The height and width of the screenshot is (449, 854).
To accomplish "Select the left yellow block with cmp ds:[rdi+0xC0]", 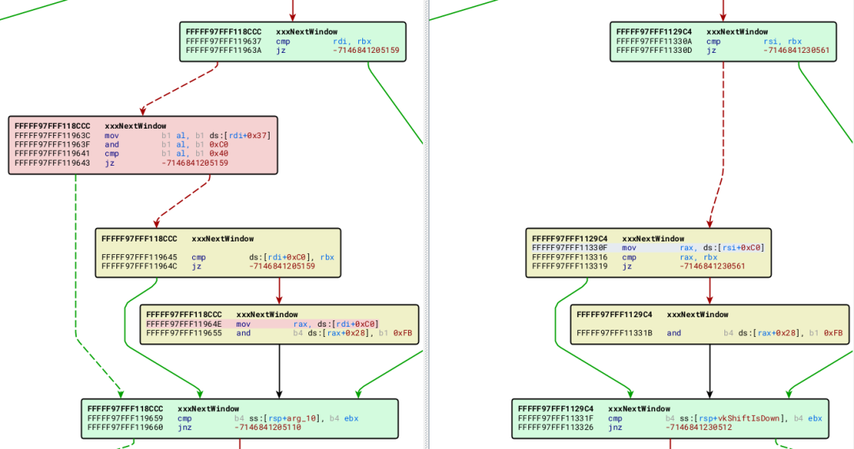I will click(x=218, y=253).
